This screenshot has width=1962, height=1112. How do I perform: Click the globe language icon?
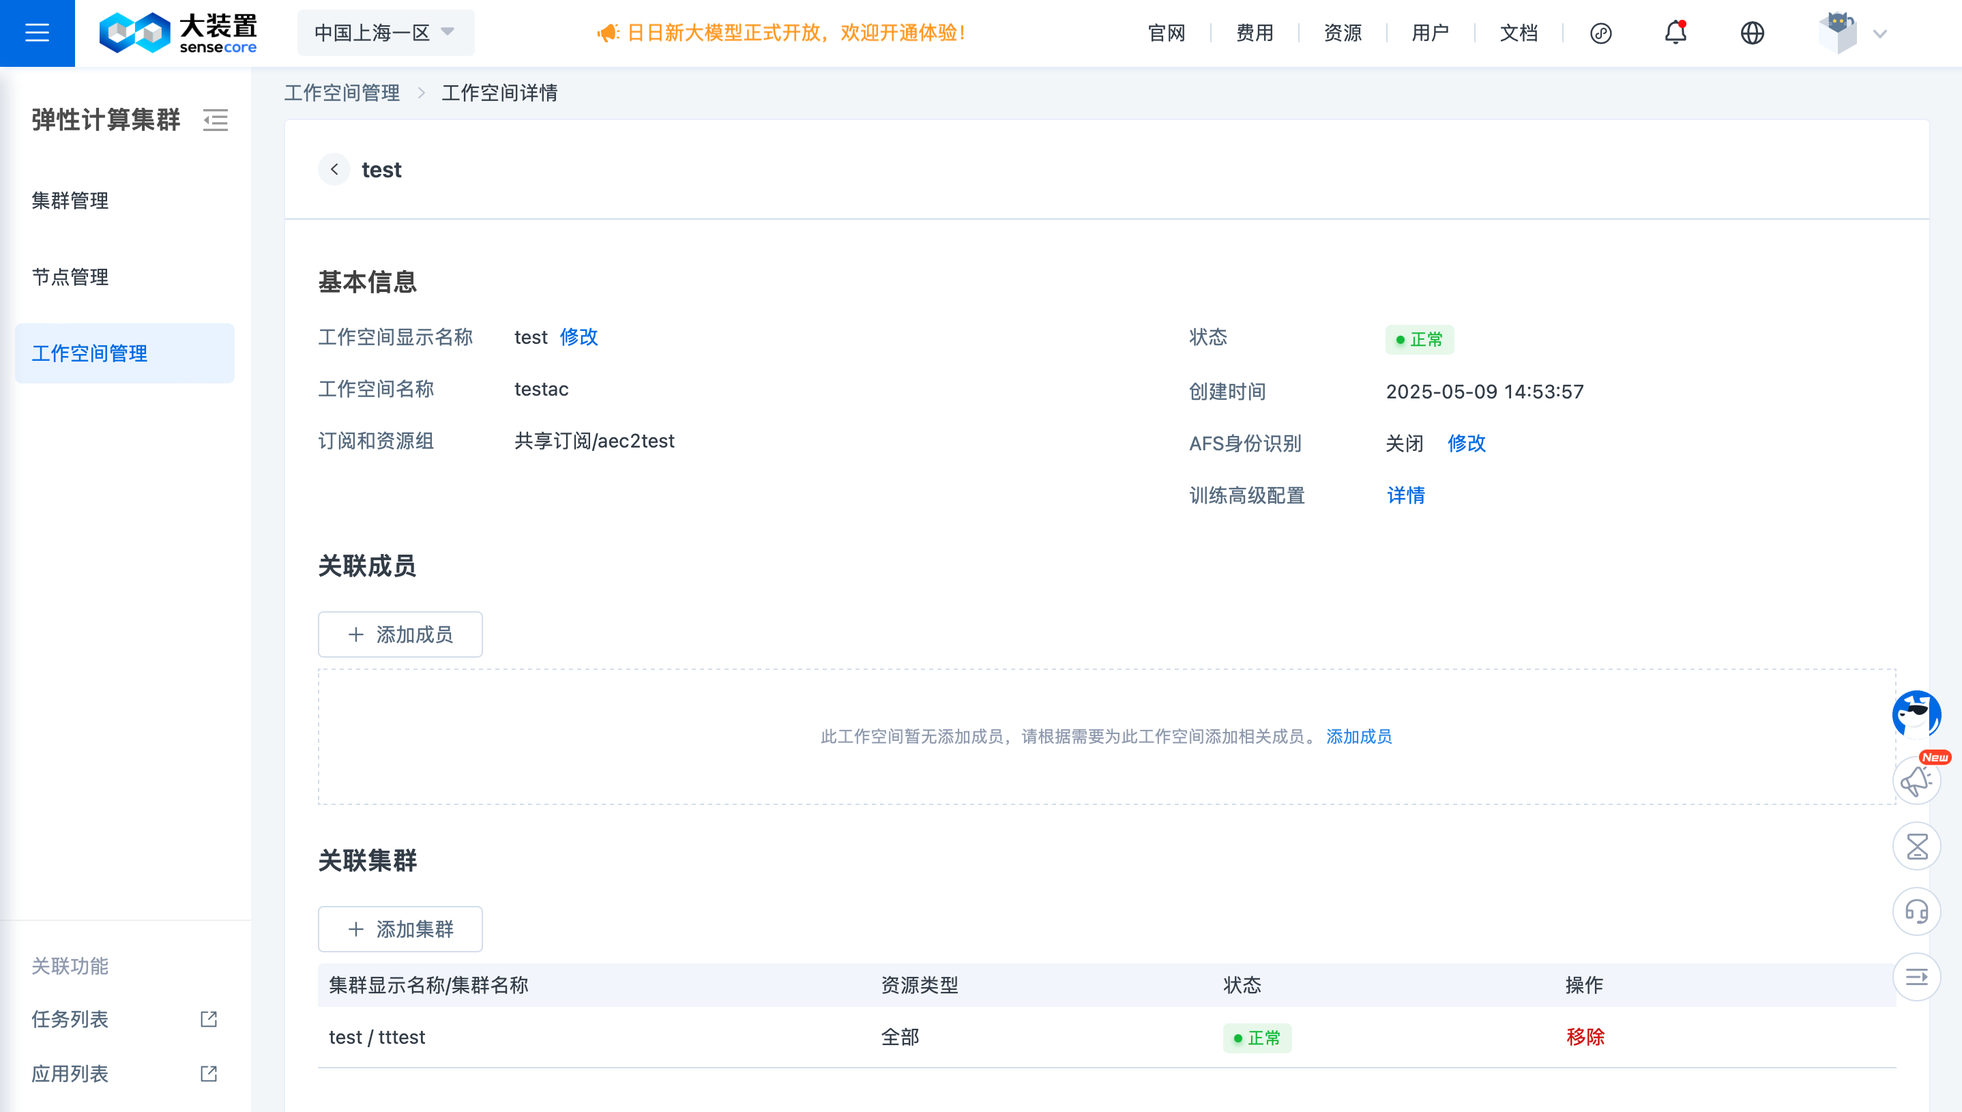pyautogui.click(x=1752, y=33)
